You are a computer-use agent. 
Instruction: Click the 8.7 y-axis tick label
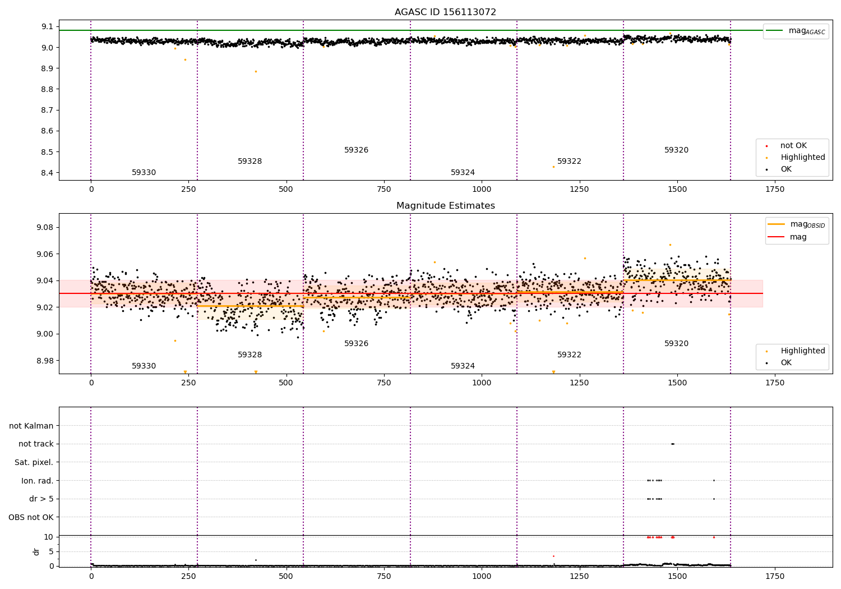(x=47, y=111)
